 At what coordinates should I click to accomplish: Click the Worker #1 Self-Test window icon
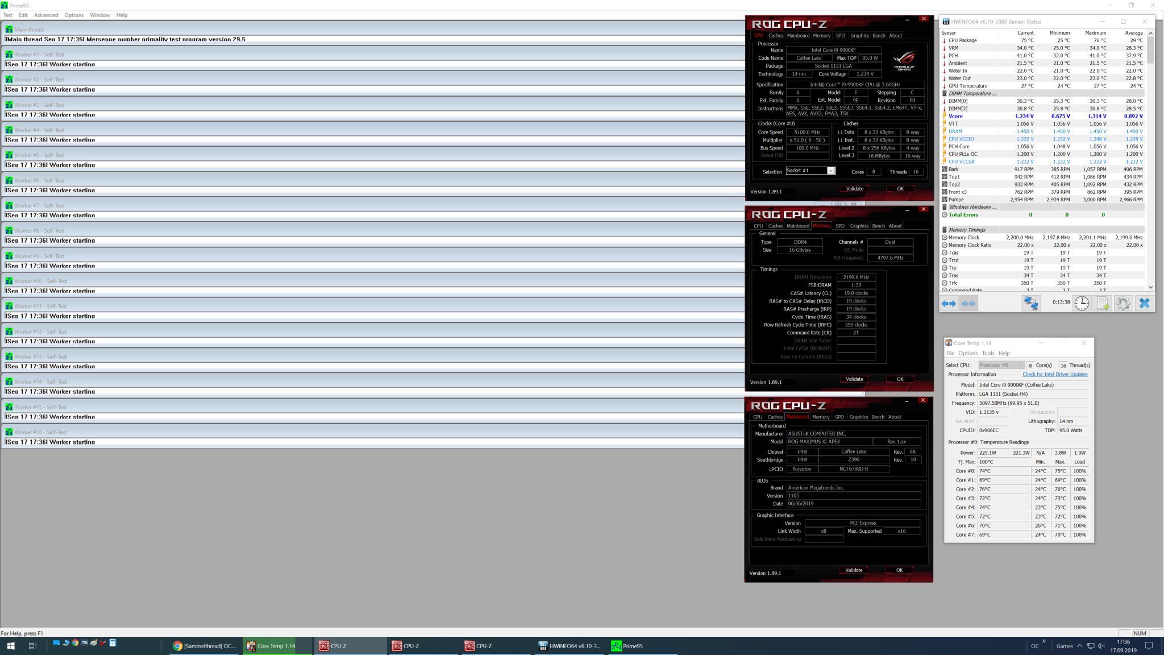[x=9, y=55]
